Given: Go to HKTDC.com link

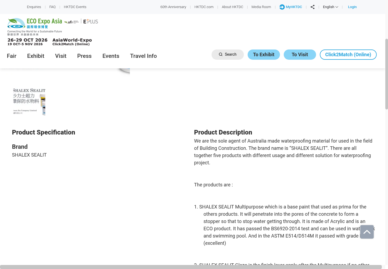Looking at the screenshot, I should 204,7.
